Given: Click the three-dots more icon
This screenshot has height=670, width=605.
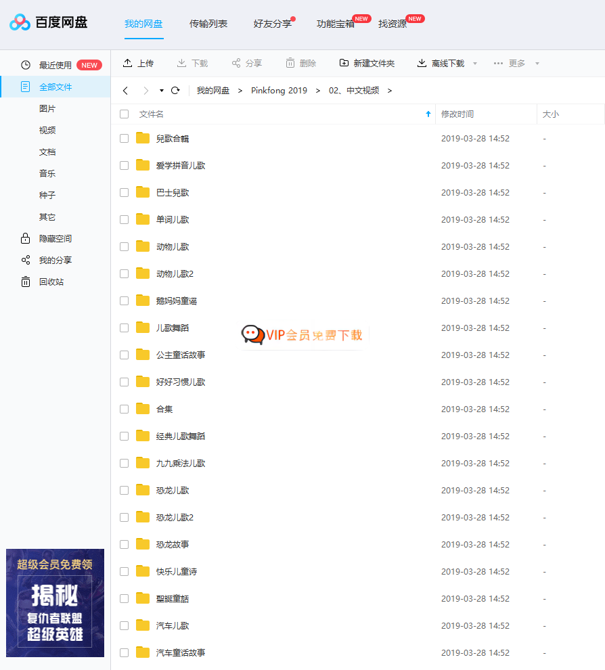Looking at the screenshot, I should coord(498,63).
